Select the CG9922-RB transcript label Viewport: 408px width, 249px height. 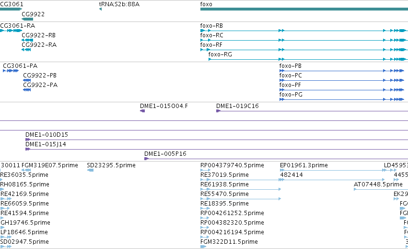(x=38, y=35)
